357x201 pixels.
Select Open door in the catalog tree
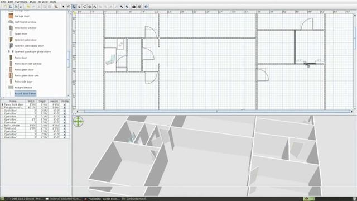click(x=21, y=34)
